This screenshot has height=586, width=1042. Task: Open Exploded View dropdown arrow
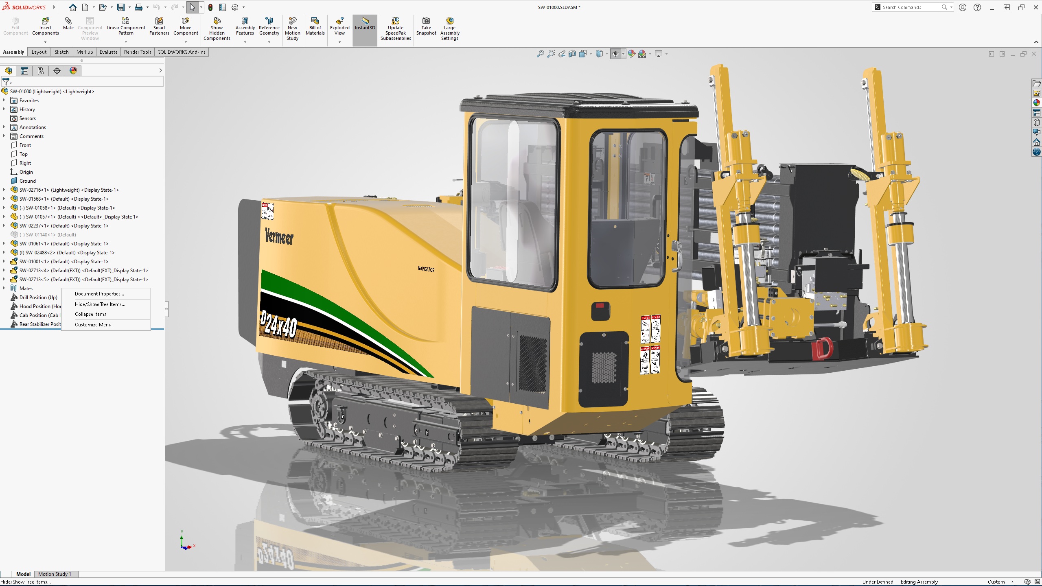[x=339, y=42]
